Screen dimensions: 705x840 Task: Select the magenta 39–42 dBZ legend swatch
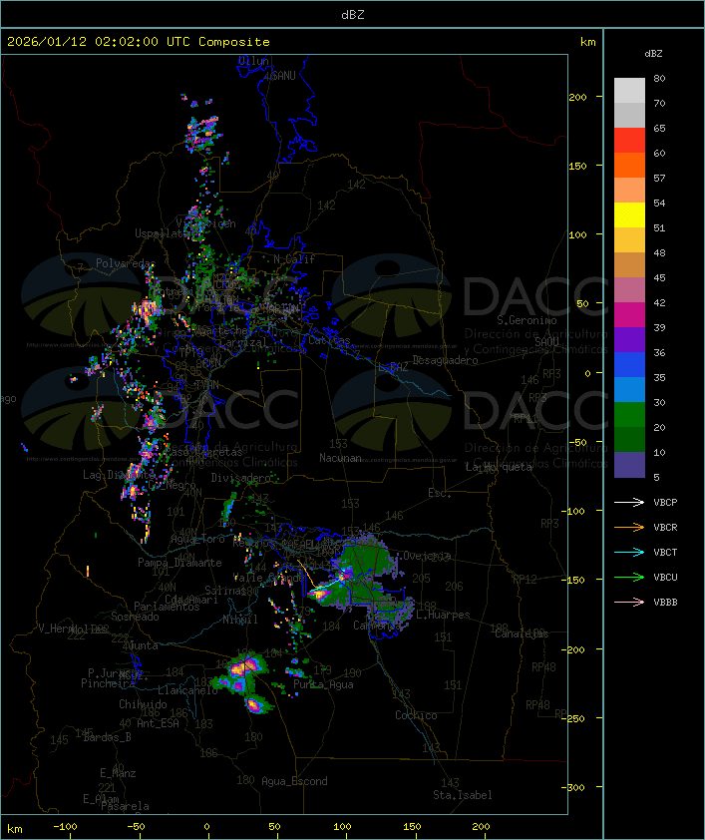629,315
